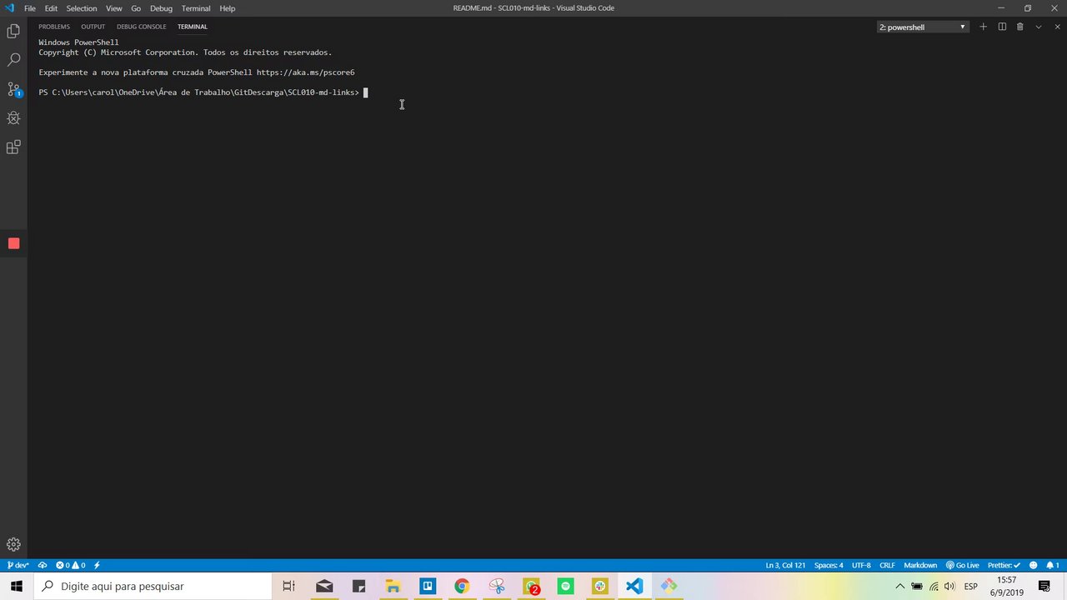The width and height of the screenshot is (1067, 600).
Task: Show hidden system tray icons
Action: (x=900, y=586)
